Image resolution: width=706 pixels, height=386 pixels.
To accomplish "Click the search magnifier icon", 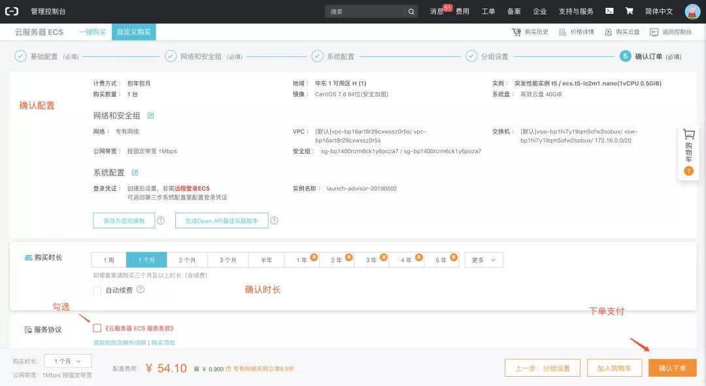I will click(x=411, y=12).
